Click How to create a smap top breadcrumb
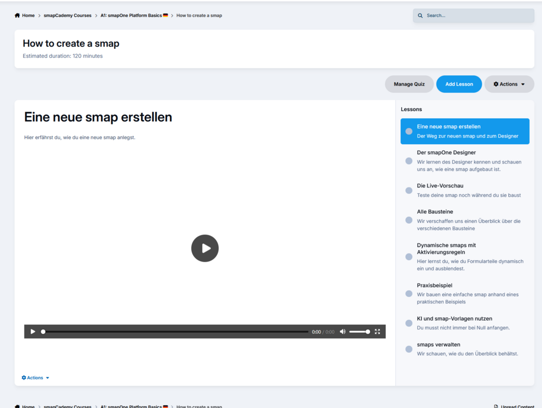This screenshot has height=408, width=542. (x=199, y=16)
